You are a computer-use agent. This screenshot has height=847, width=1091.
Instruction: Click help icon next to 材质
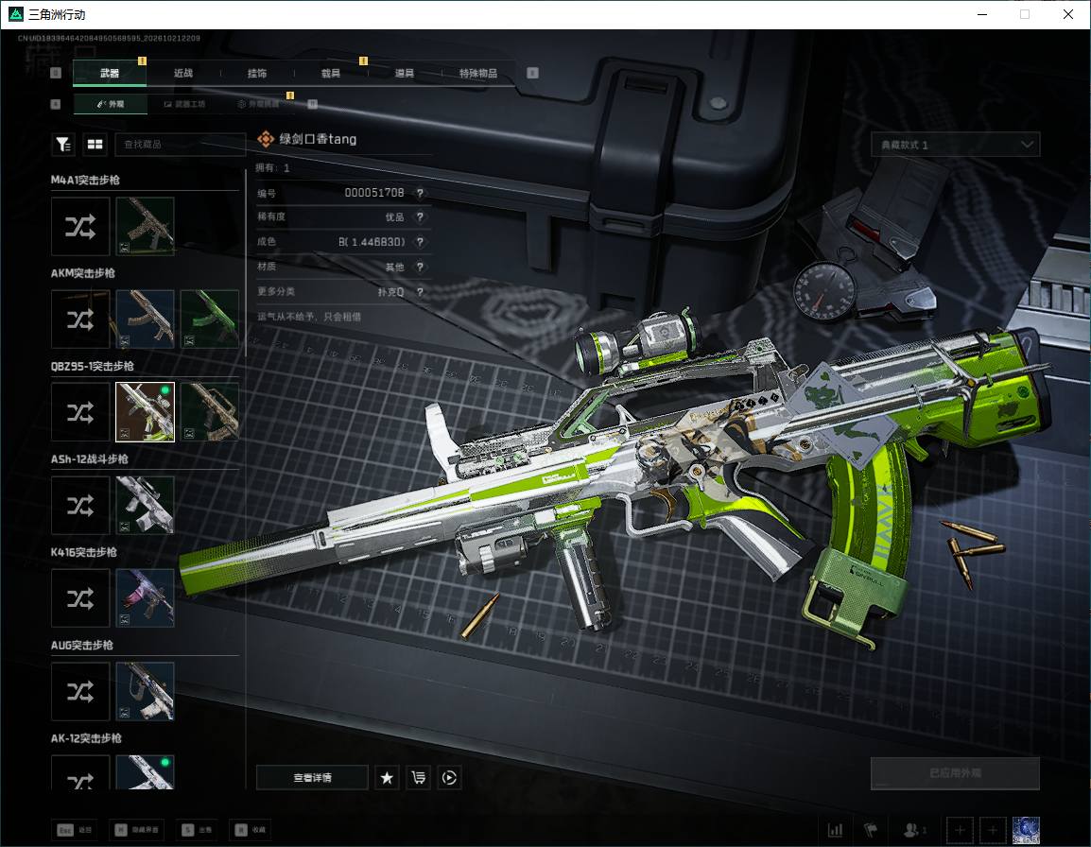(420, 268)
